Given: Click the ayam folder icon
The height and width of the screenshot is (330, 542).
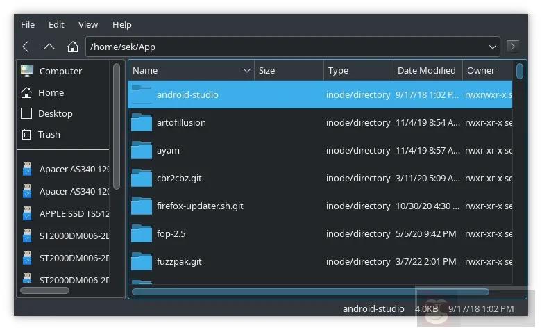Looking at the screenshot, I should [x=142, y=150].
